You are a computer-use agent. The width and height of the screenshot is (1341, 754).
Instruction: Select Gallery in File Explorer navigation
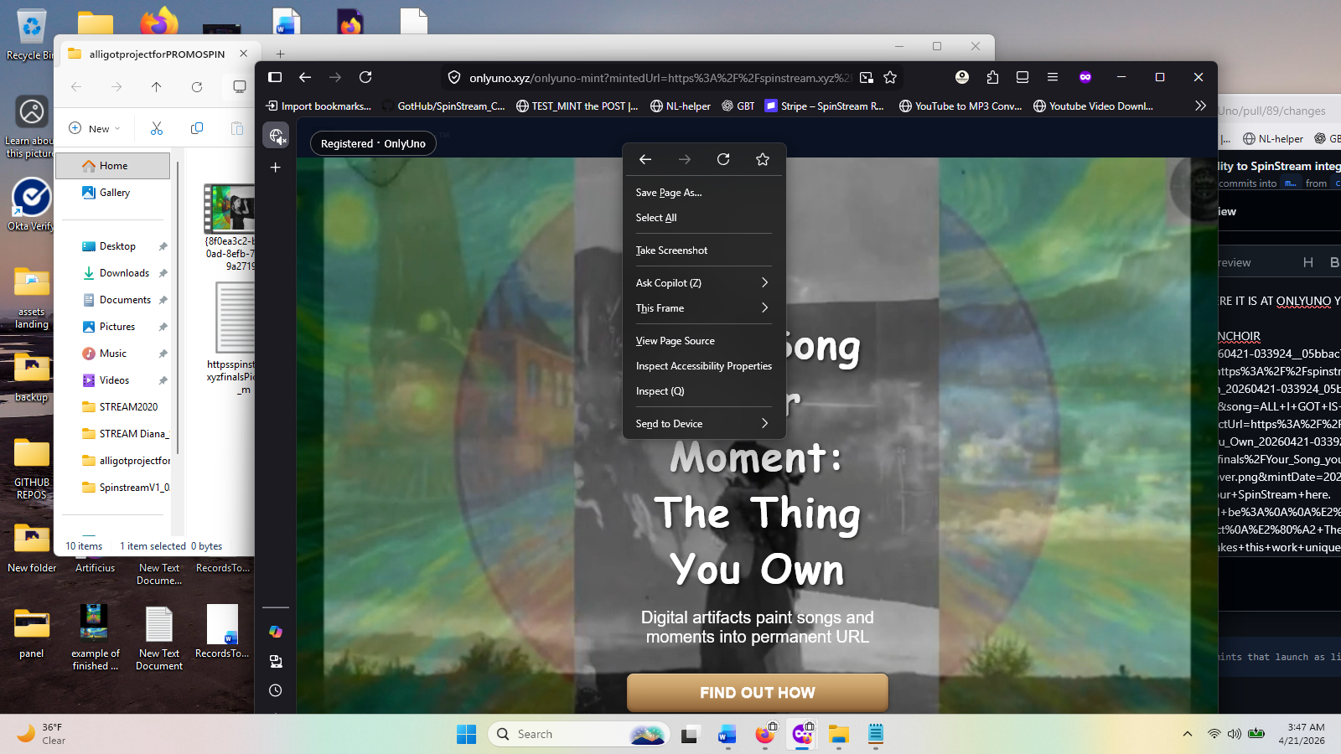coord(113,193)
